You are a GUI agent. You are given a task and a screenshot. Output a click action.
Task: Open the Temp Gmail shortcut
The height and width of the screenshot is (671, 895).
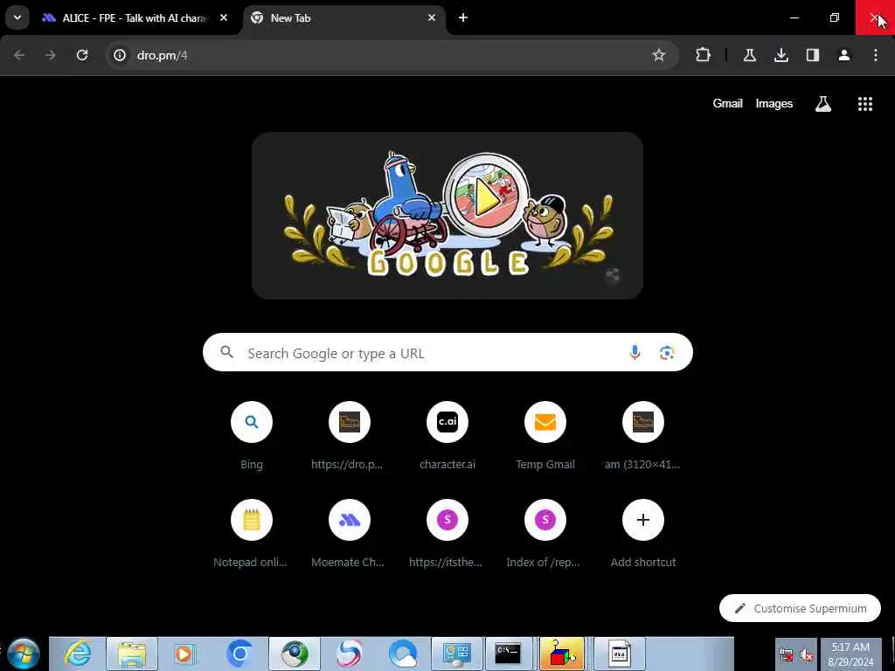click(x=545, y=437)
